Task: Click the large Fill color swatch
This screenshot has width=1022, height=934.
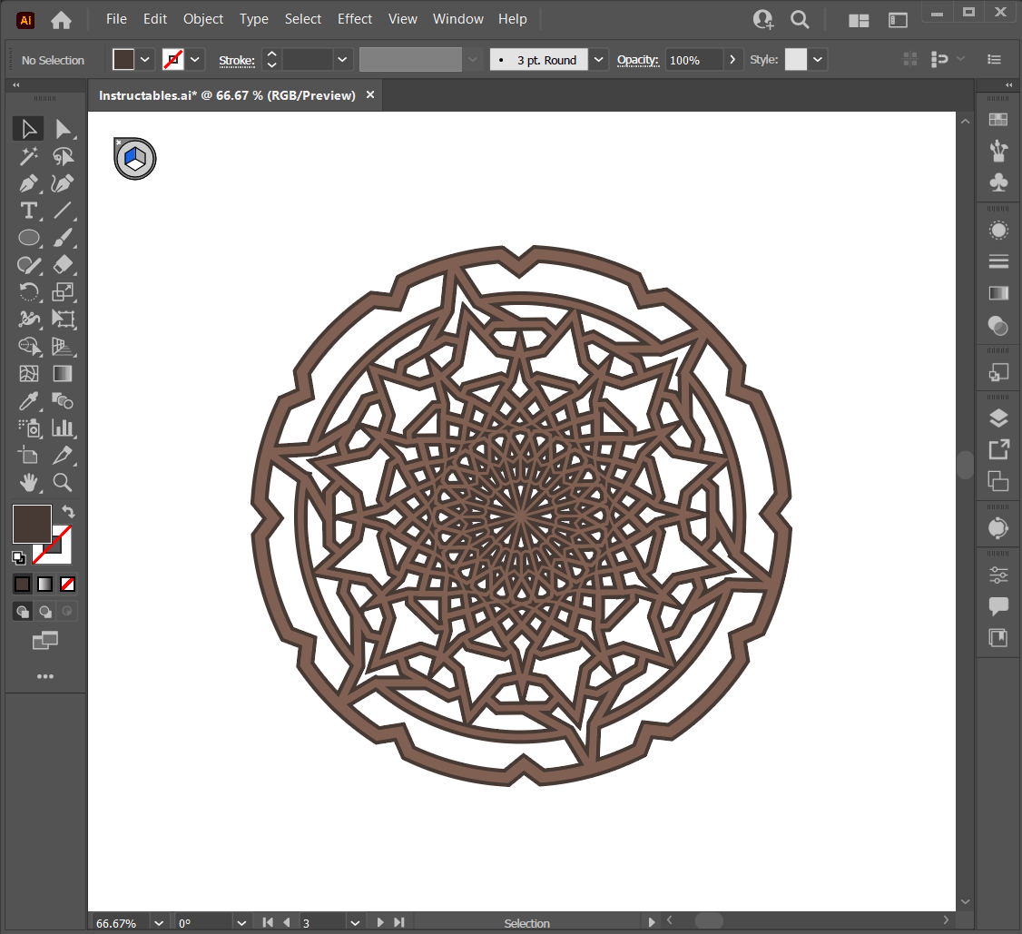Action: [x=32, y=524]
